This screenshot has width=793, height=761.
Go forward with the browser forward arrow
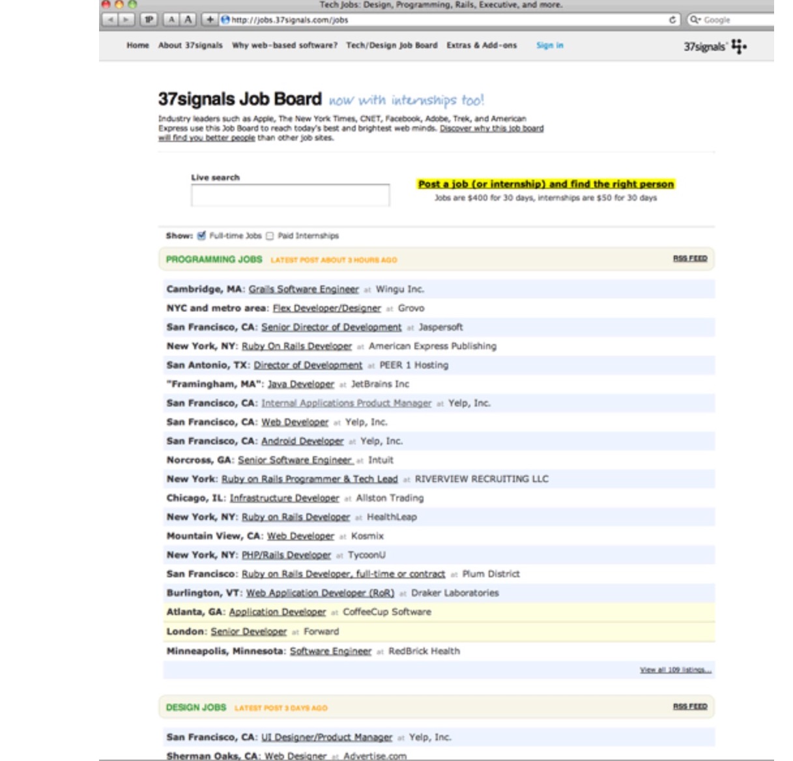point(126,20)
